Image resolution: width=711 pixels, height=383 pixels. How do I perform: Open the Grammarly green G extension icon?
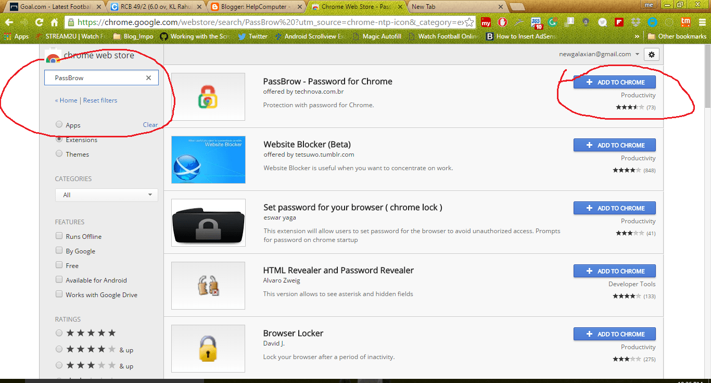pyautogui.click(x=553, y=22)
